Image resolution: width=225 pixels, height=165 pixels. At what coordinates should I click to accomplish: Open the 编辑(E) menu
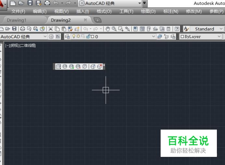click(x=40, y=11)
